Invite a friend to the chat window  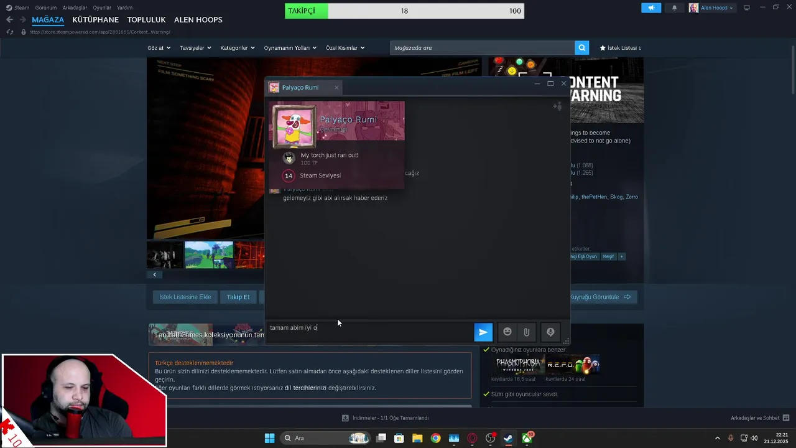tap(557, 106)
